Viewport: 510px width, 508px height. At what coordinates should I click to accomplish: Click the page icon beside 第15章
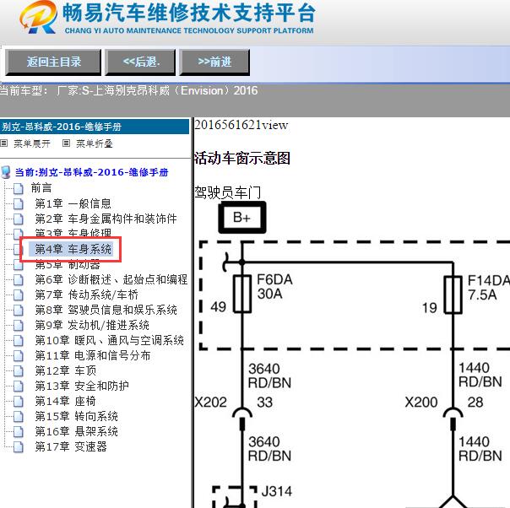[x=19, y=416]
